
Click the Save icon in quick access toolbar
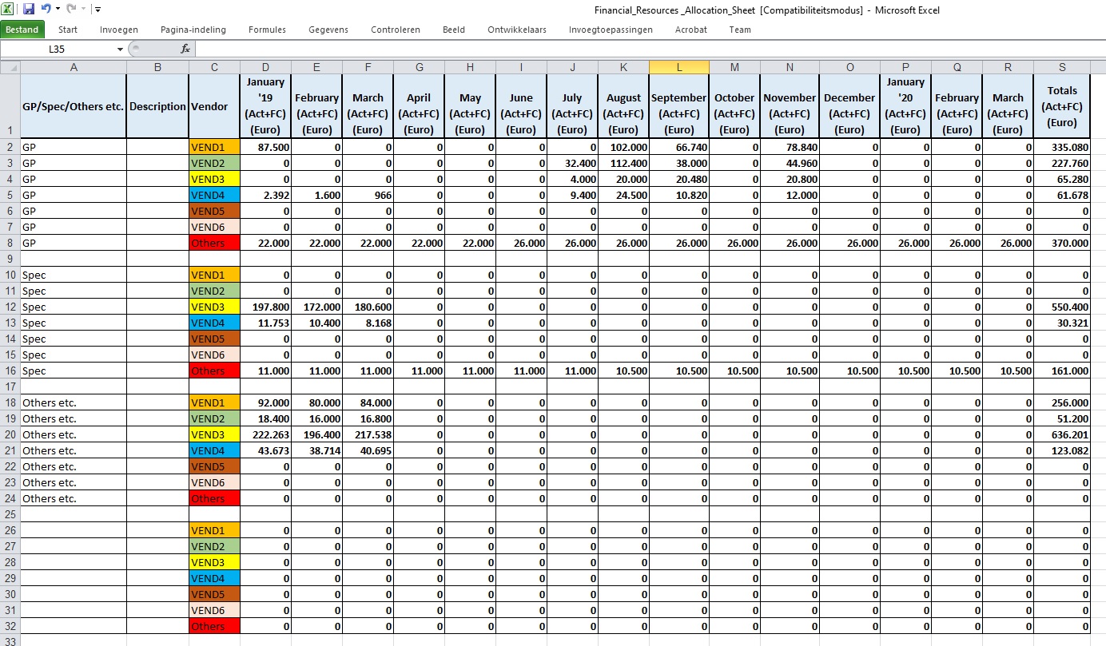pos(29,10)
